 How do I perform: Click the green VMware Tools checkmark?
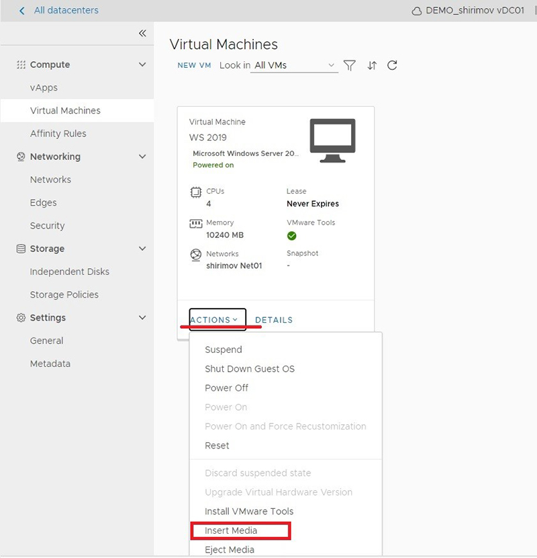click(292, 236)
